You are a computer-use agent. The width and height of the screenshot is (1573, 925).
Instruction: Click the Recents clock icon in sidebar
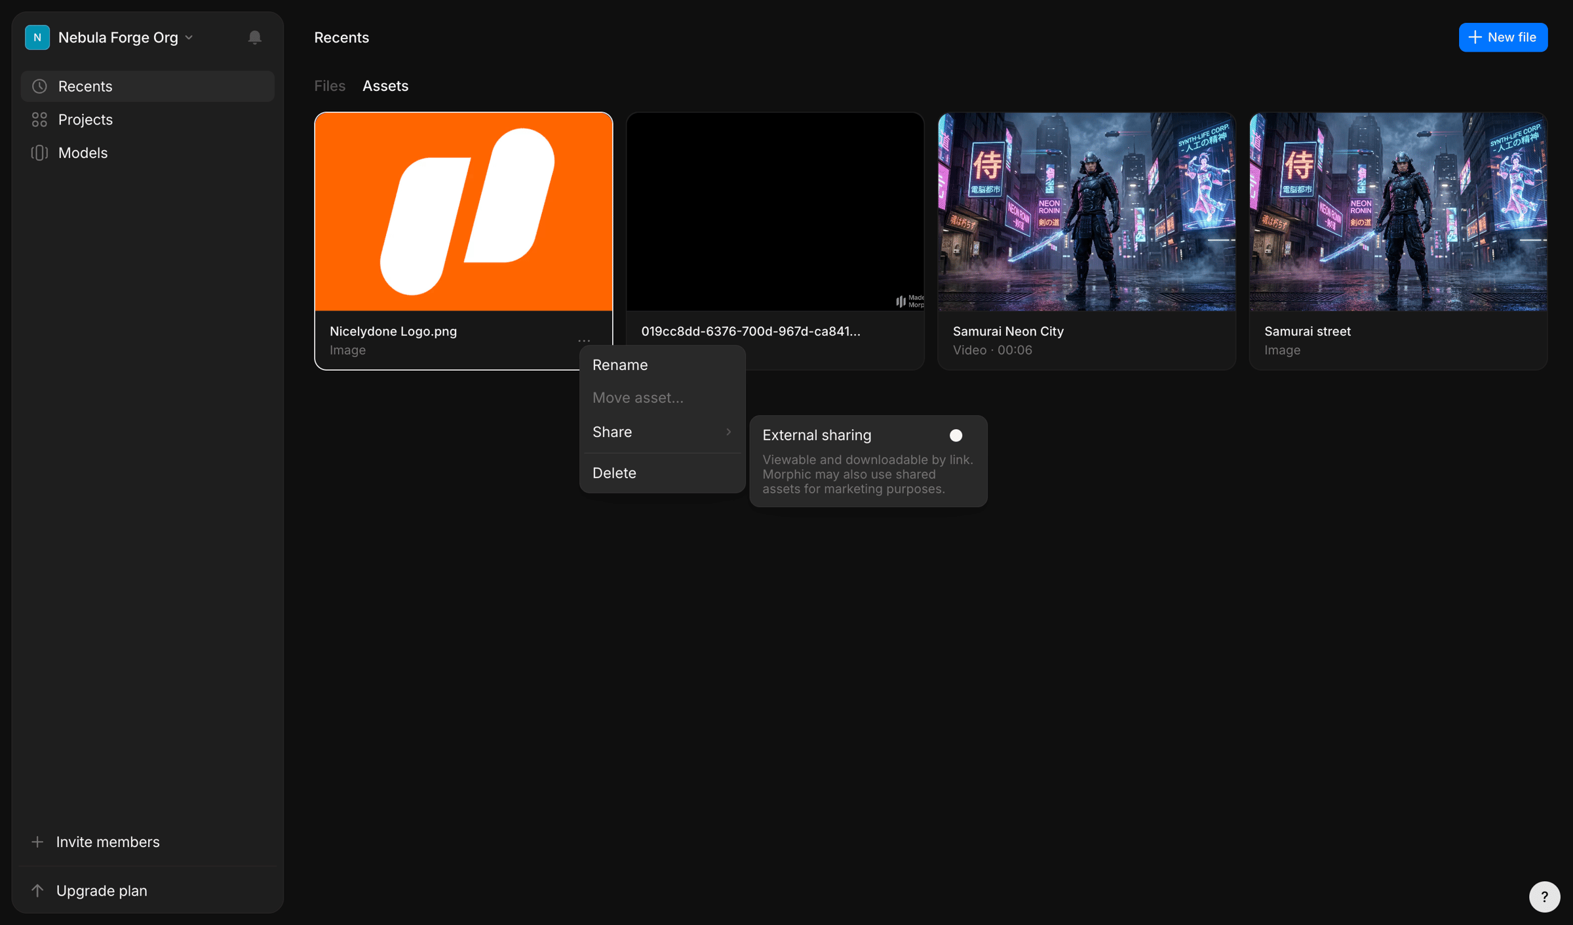pos(39,86)
